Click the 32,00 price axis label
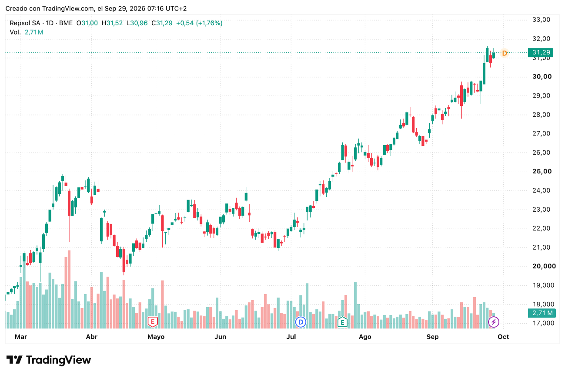 pos(542,39)
